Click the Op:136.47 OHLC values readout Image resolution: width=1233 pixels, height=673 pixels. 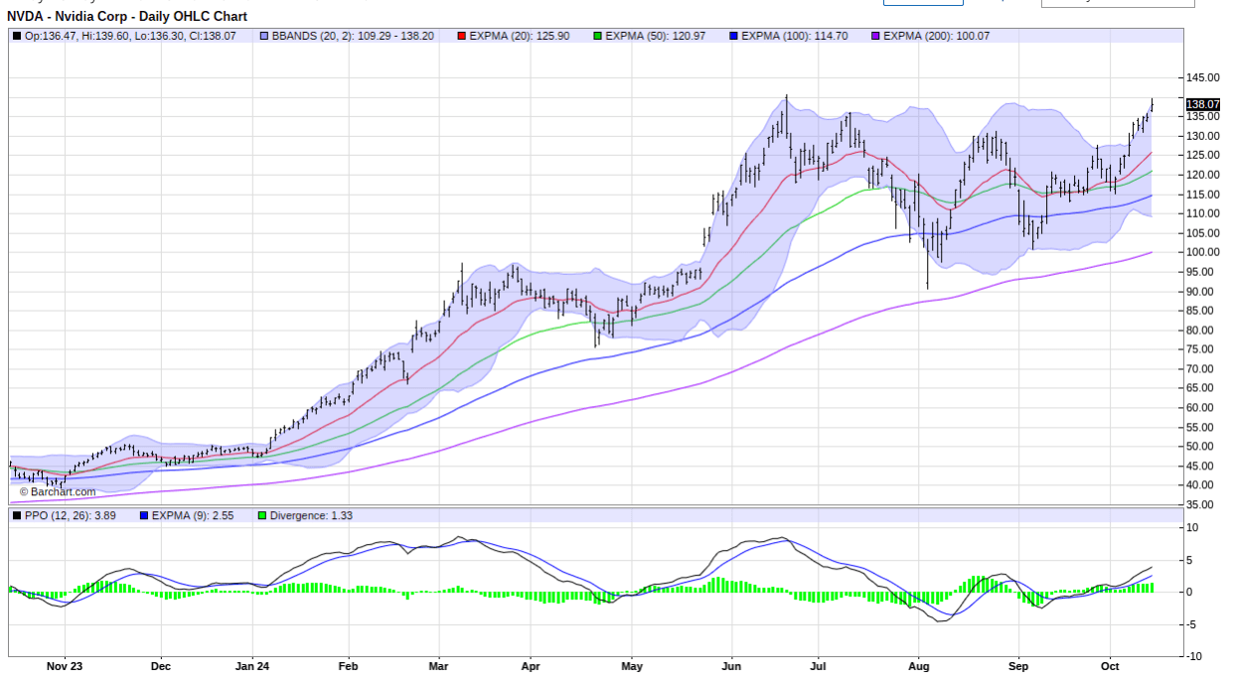coord(130,36)
